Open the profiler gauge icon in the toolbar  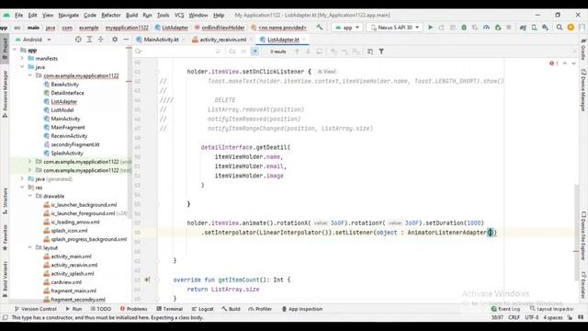click(486, 28)
